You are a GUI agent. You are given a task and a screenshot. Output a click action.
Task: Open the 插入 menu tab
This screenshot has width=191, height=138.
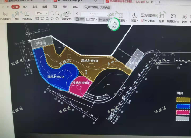point(25,6)
